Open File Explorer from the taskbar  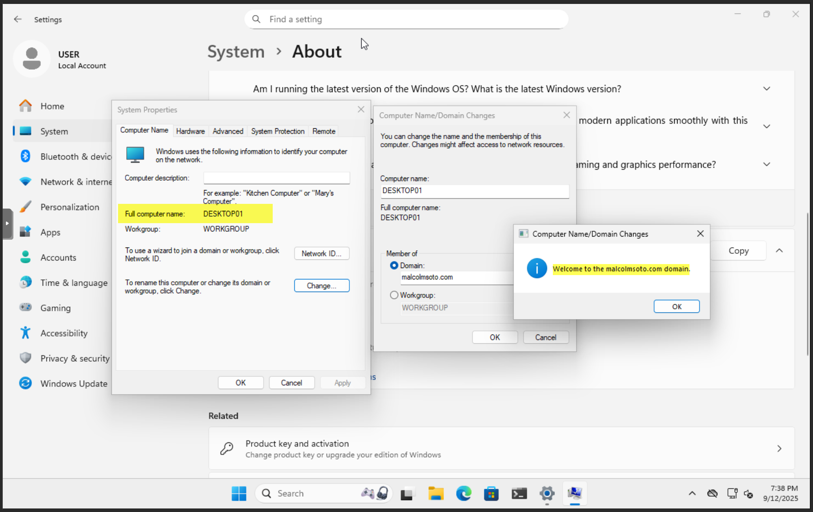click(x=436, y=493)
